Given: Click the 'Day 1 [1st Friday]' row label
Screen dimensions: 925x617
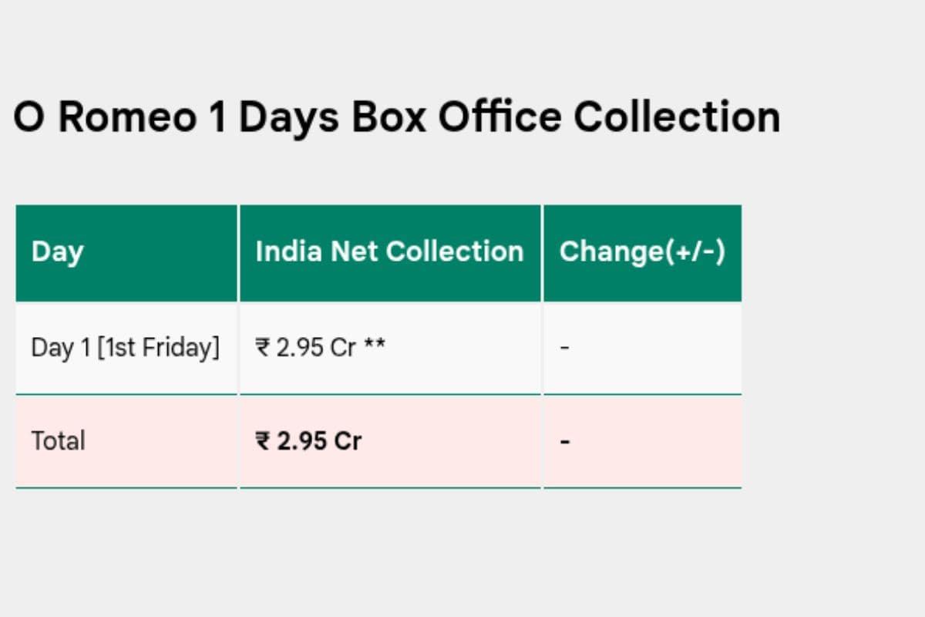Looking at the screenshot, I should (x=125, y=348).
